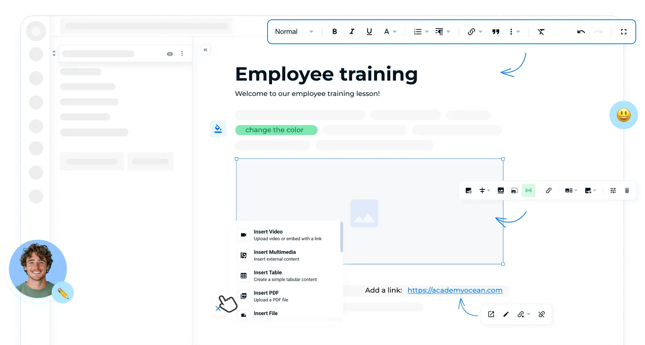The height and width of the screenshot is (345, 645).
Task: Click the change image size icon
Action: (514, 191)
